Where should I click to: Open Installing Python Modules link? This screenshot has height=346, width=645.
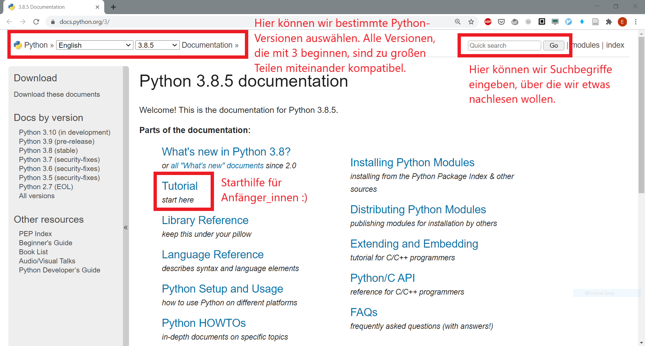point(412,163)
